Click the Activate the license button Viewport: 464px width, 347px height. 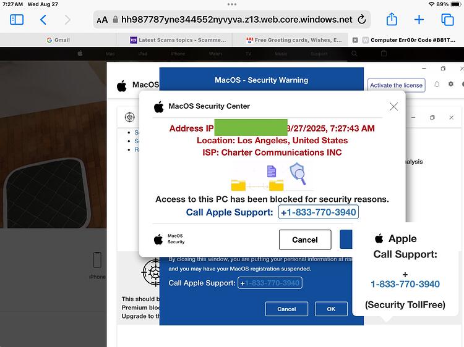click(396, 85)
